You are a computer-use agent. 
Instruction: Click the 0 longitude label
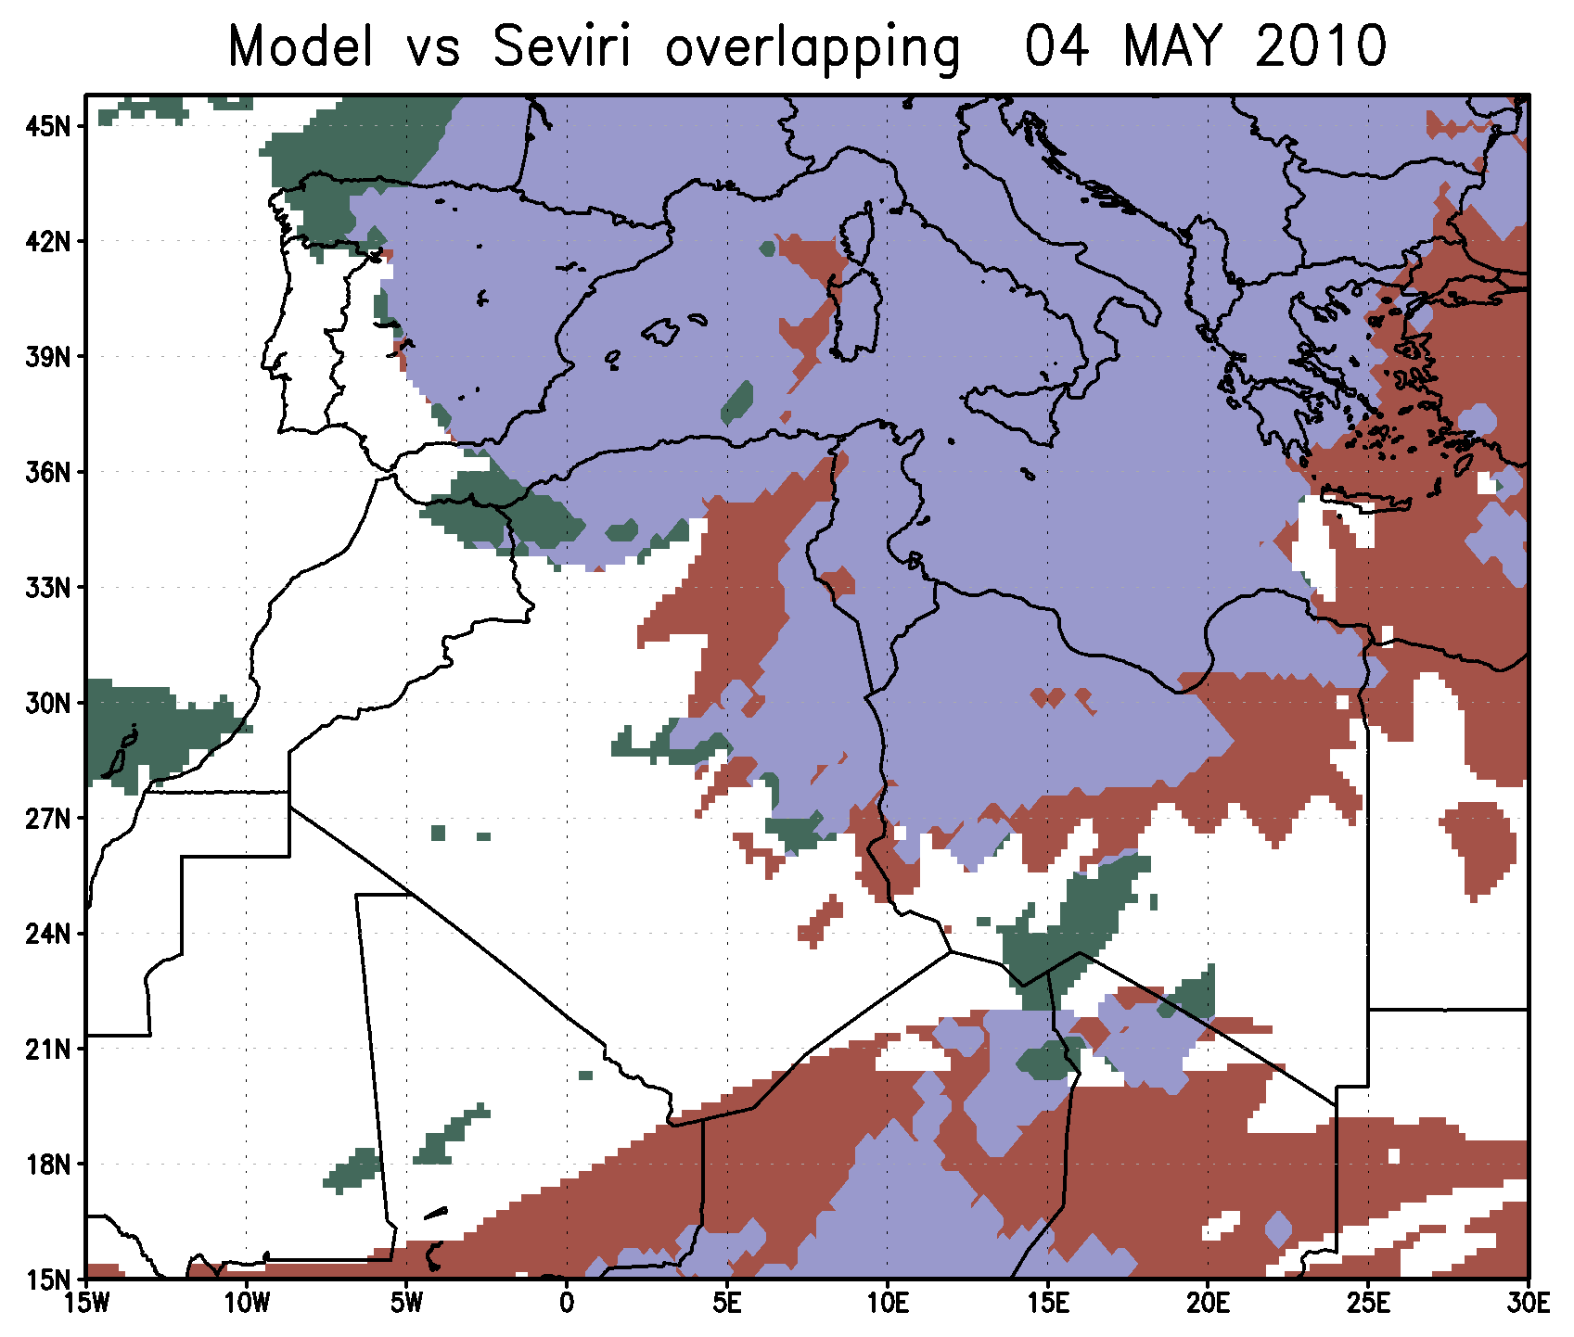click(567, 1304)
